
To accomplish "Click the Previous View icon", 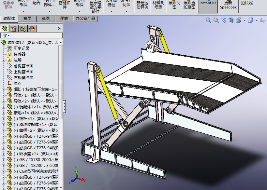I will (224, 20).
